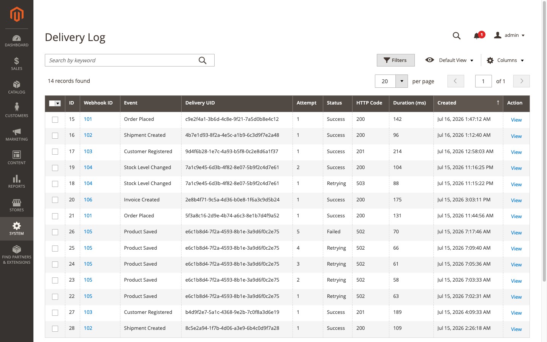The image size is (547, 342).
Task: Sort by the Attempt column header
Action: click(308, 103)
